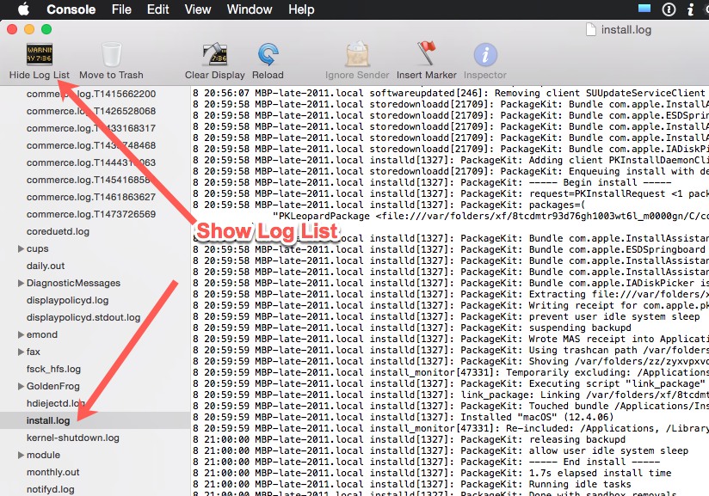Viewport: 709px width, 496px height.
Task: Click the 'i' status icon in the menu bar
Action: click(690, 9)
